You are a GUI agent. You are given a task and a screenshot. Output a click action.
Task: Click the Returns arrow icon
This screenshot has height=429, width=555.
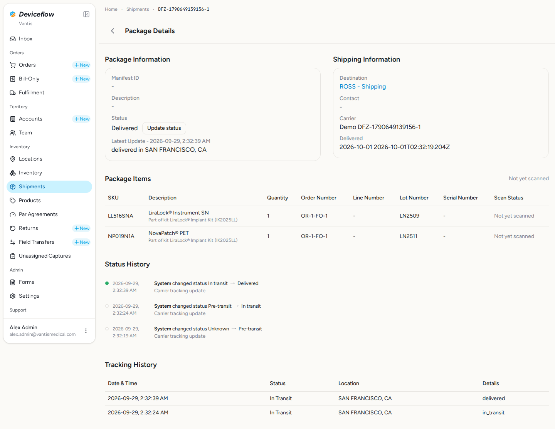13,228
